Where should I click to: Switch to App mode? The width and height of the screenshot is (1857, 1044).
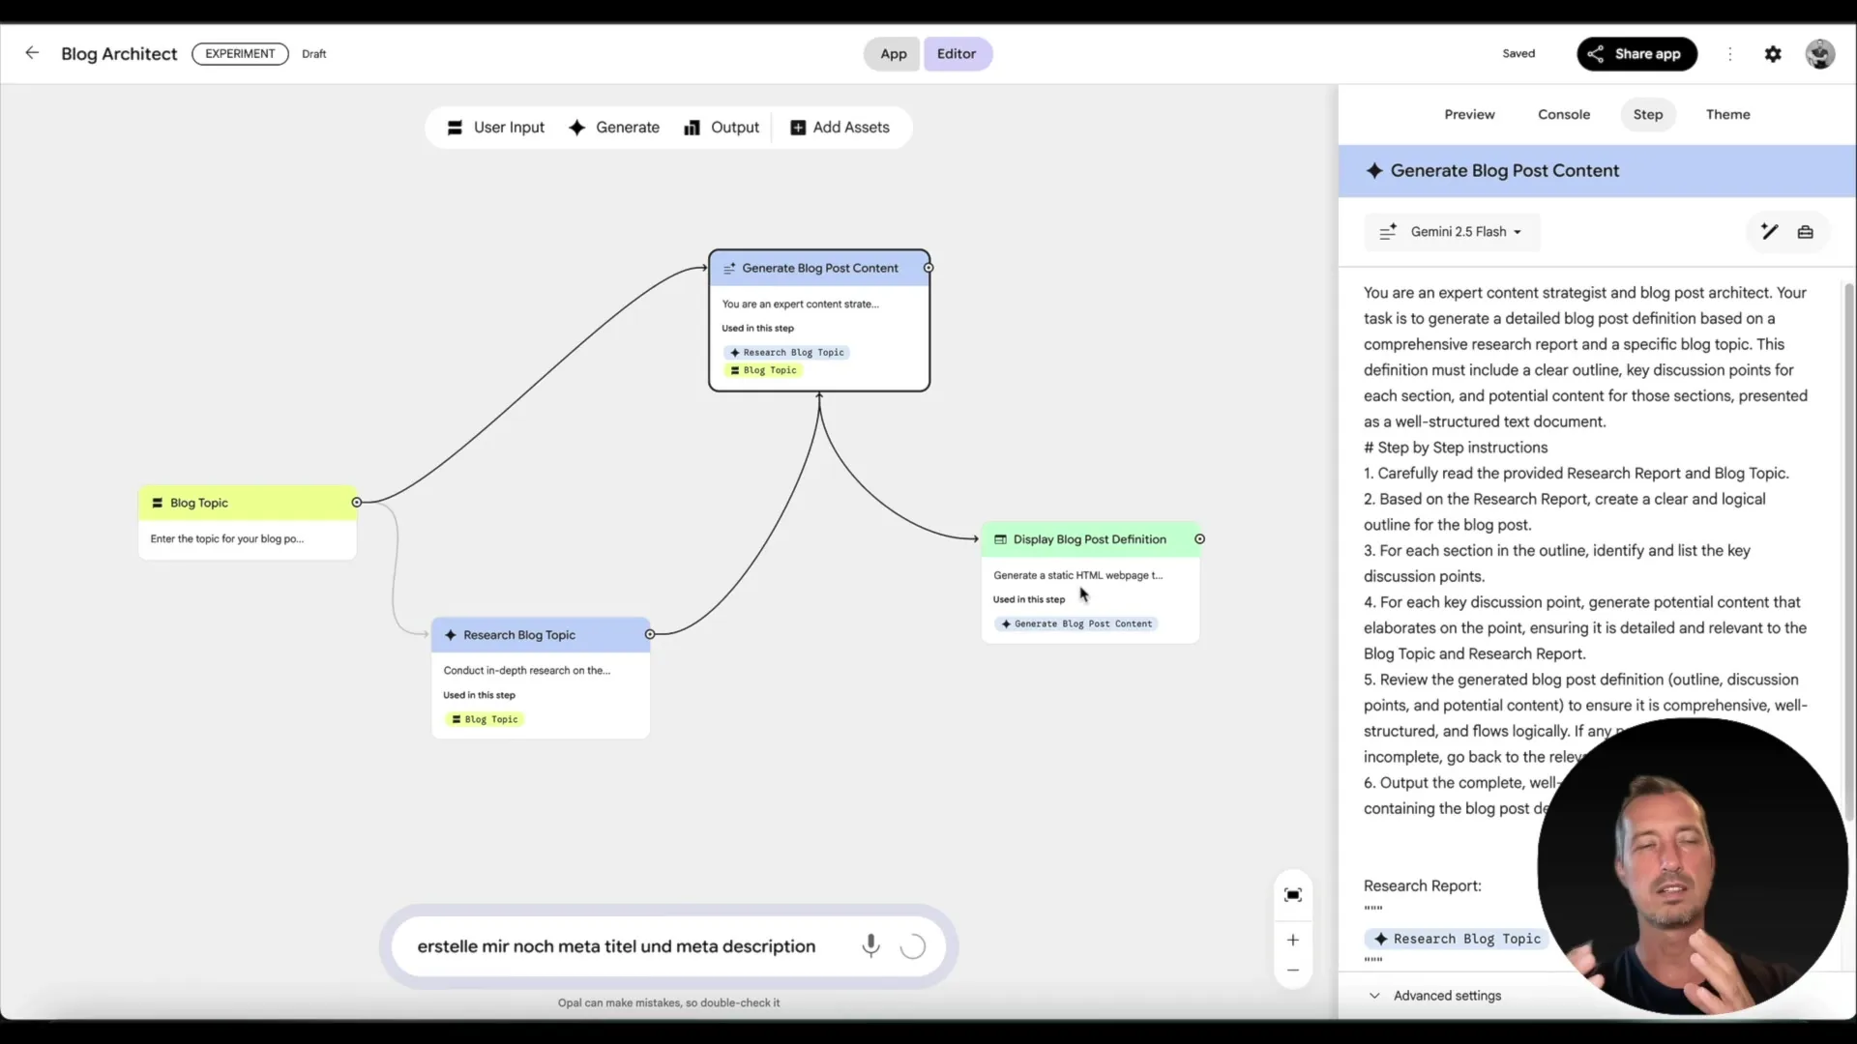892,54
